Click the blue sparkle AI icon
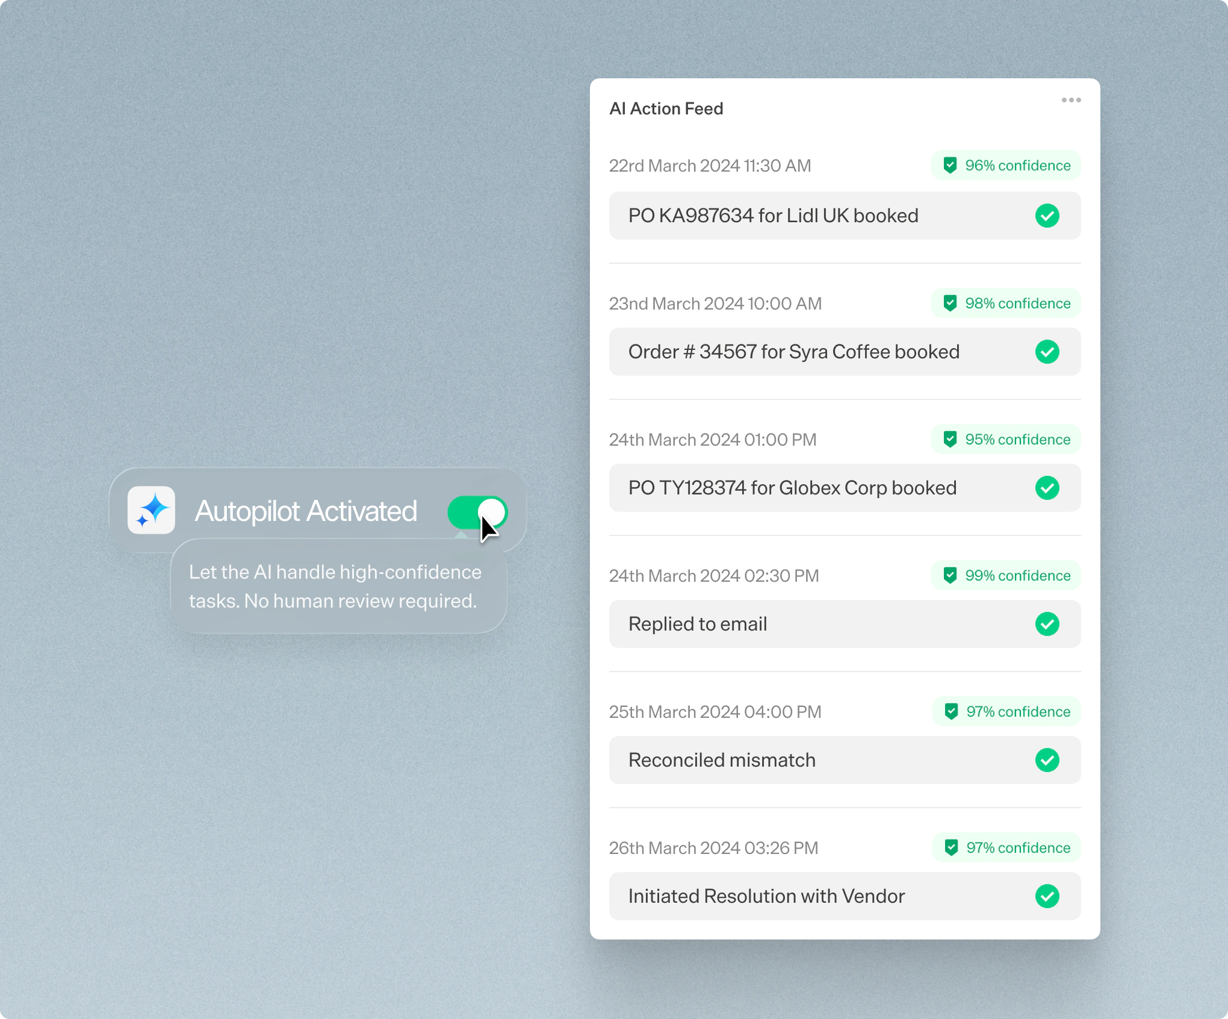Image resolution: width=1228 pixels, height=1019 pixels. pos(151,510)
